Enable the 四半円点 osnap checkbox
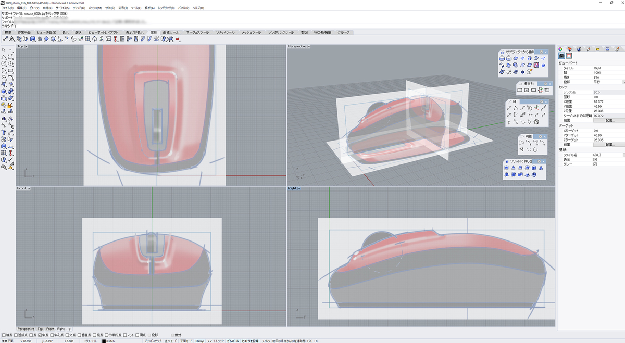Screen dimensions: 625x343 [107, 335]
